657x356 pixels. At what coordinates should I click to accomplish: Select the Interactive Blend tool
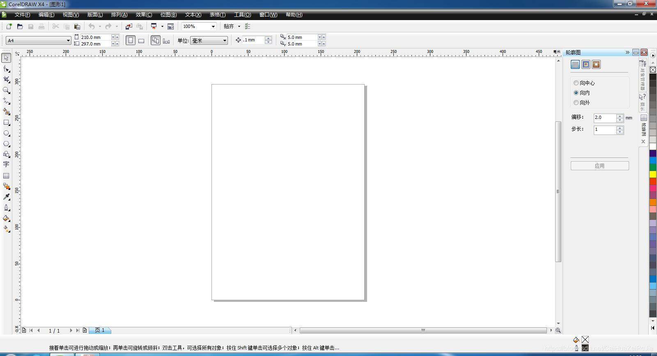(x=6, y=186)
